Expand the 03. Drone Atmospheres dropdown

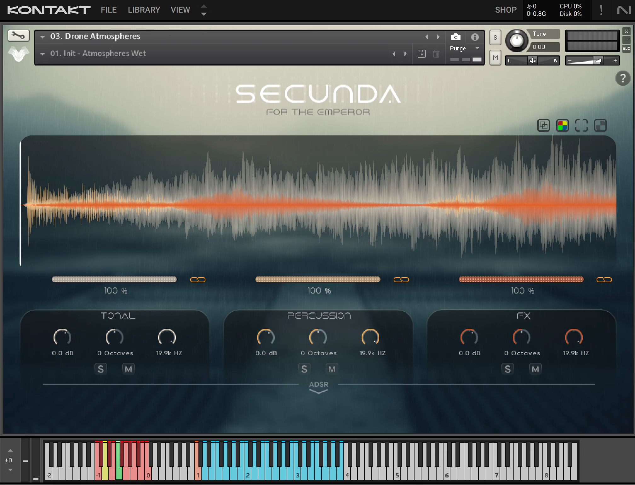[x=42, y=37]
